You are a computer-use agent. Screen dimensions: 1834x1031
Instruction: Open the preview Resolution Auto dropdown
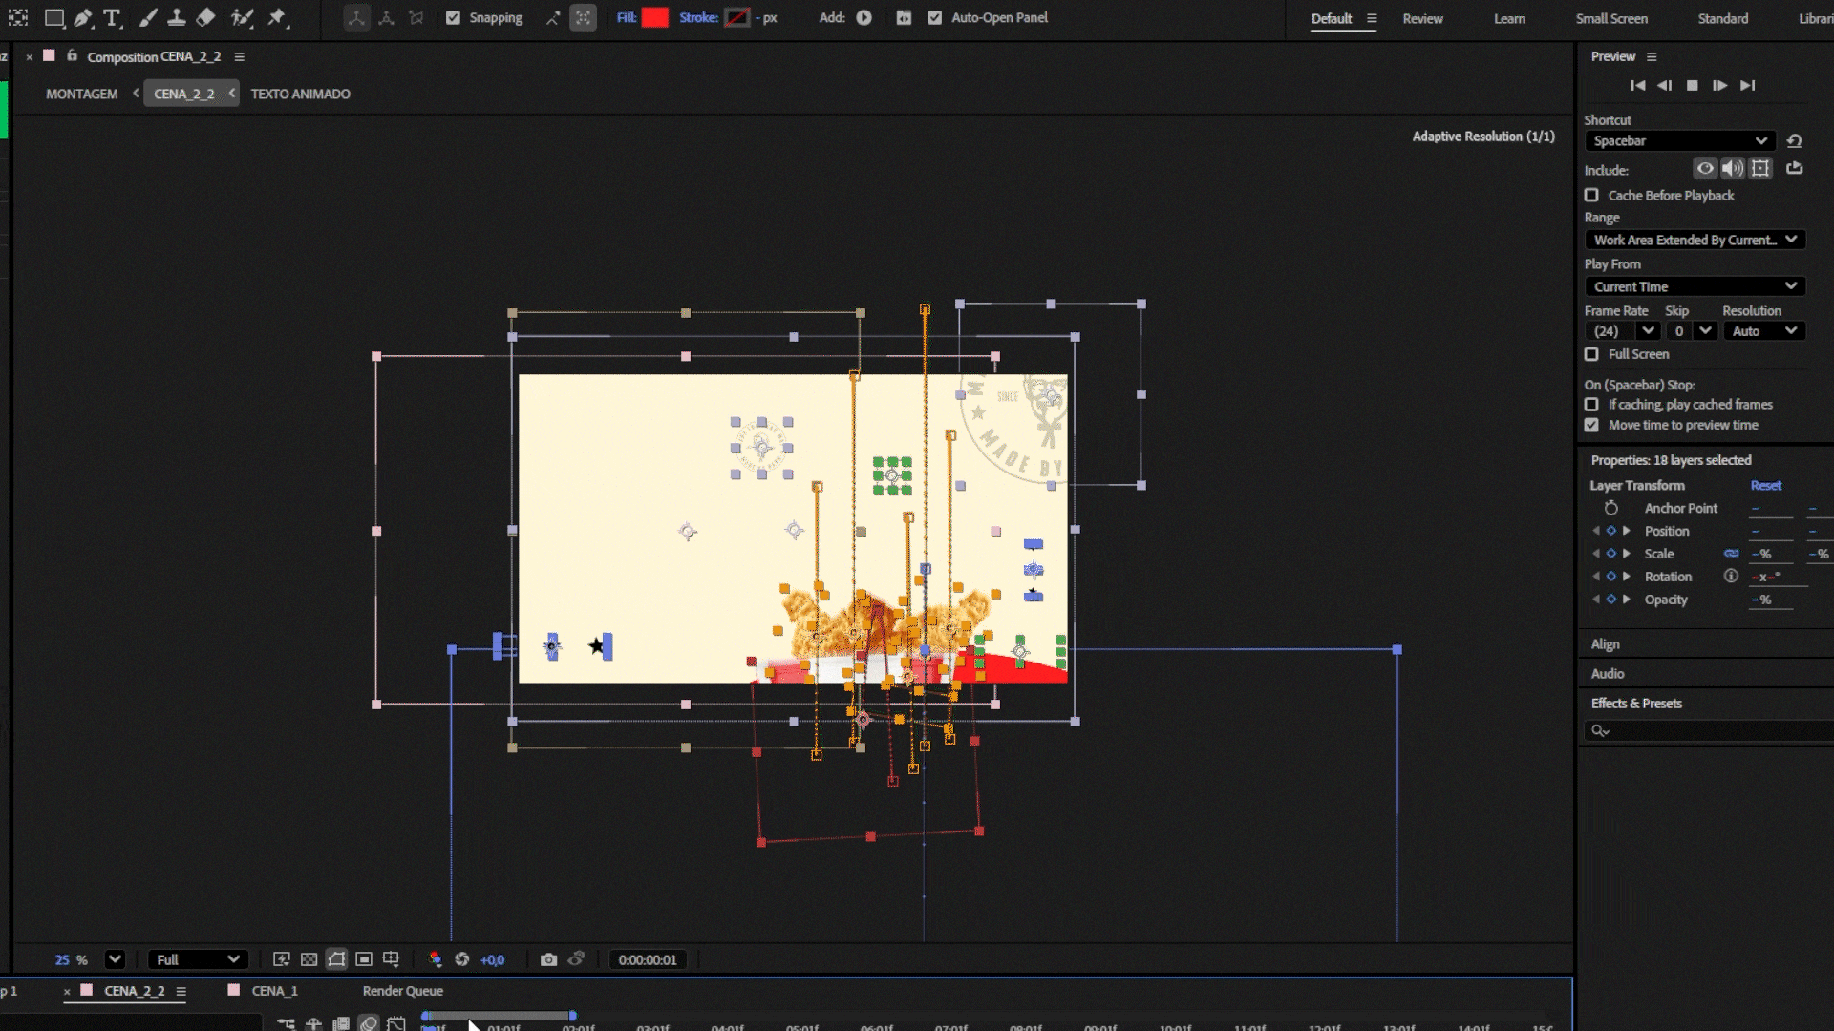point(1764,331)
